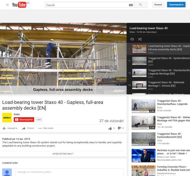The image size is (190, 176).
Task: Open the Load-bearing tower Staxo 40 playlist title
Action: click(x=149, y=28)
